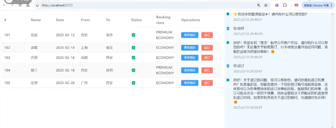This screenshot has width=336, height=128.
Task: Open the zoom magnifier icon in address bar
Action: [x=259, y=5]
